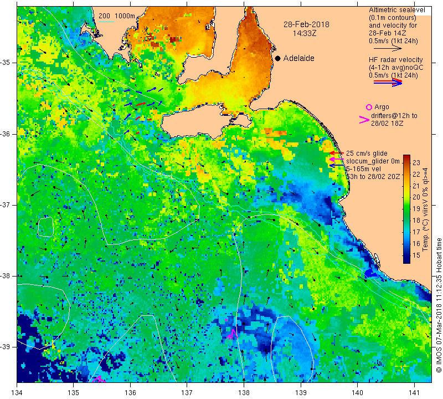The width and height of the screenshot is (443, 399).
Task: Click the green 19° section of the colorbar
Action: click(406, 209)
